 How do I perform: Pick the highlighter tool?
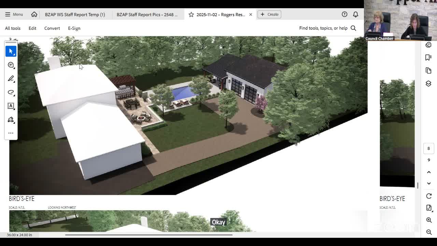(x=11, y=79)
